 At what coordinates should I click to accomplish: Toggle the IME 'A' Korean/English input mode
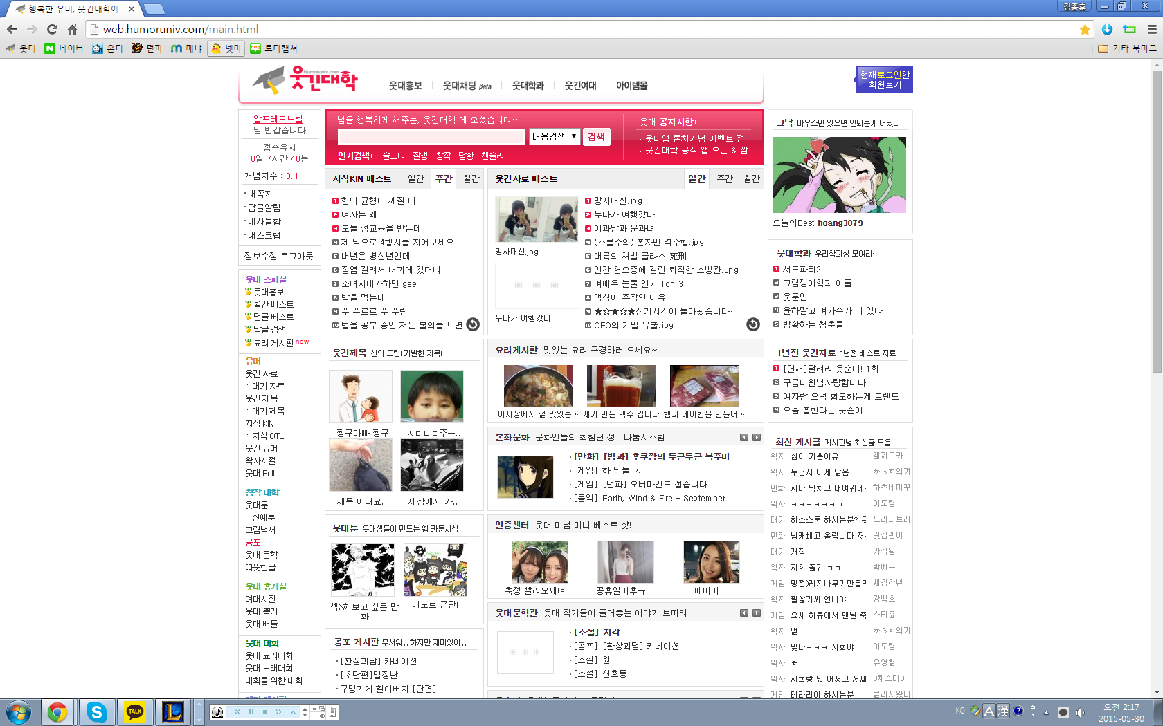point(989,711)
